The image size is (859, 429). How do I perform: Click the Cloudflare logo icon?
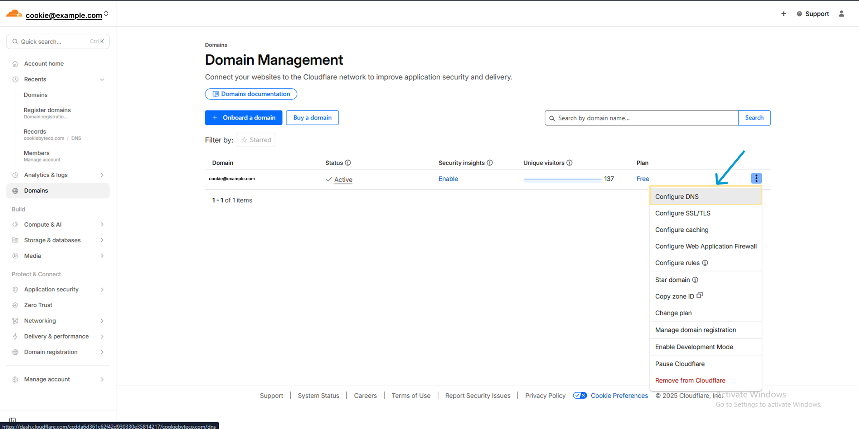click(14, 14)
